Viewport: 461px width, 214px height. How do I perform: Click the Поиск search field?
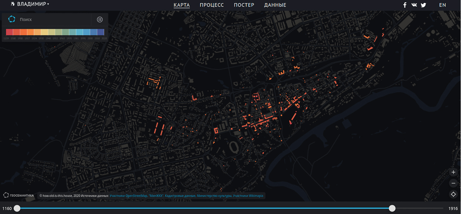[54, 19]
